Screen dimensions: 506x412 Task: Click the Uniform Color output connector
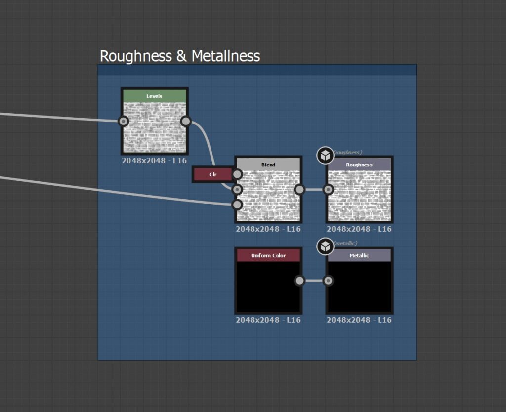pos(299,280)
